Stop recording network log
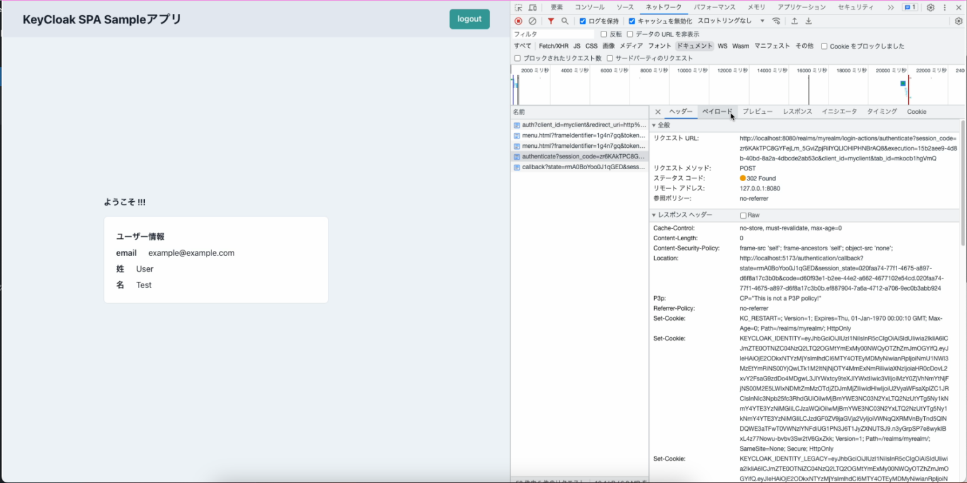Image resolution: width=967 pixels, height=483 pixels. coord(518,21)
